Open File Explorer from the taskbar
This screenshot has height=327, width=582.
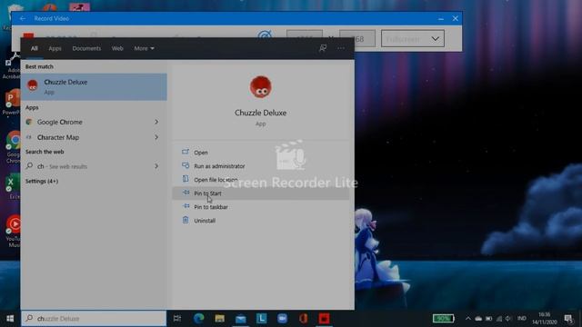[x=220, y=319]
